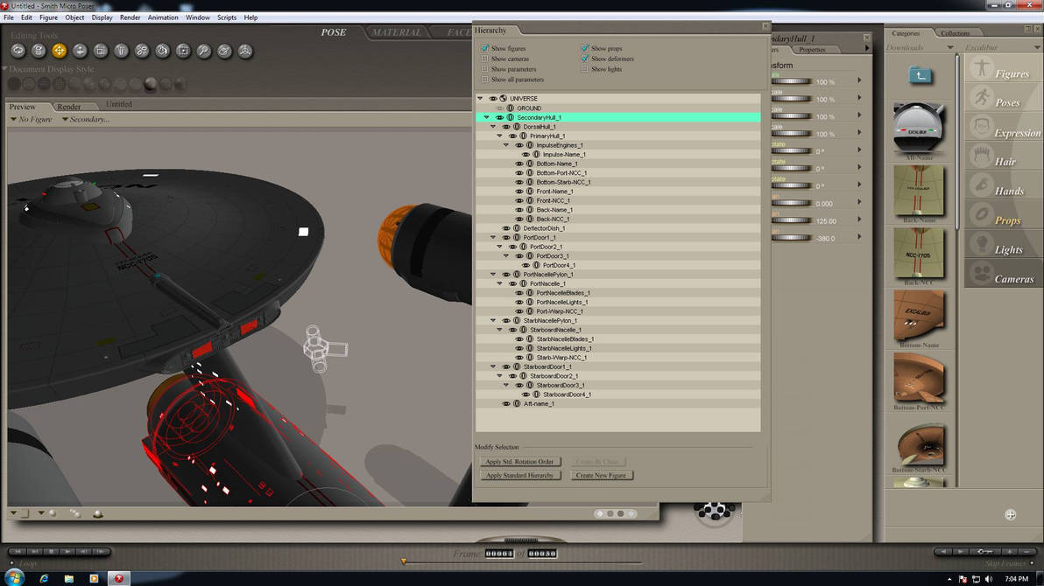Enable Show all parameters checkbox
The height and width of the screenshot is (586, 1044).
click(x=484, y=79)
